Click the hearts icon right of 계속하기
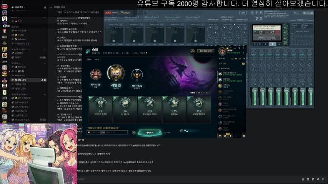 (186, 131)
